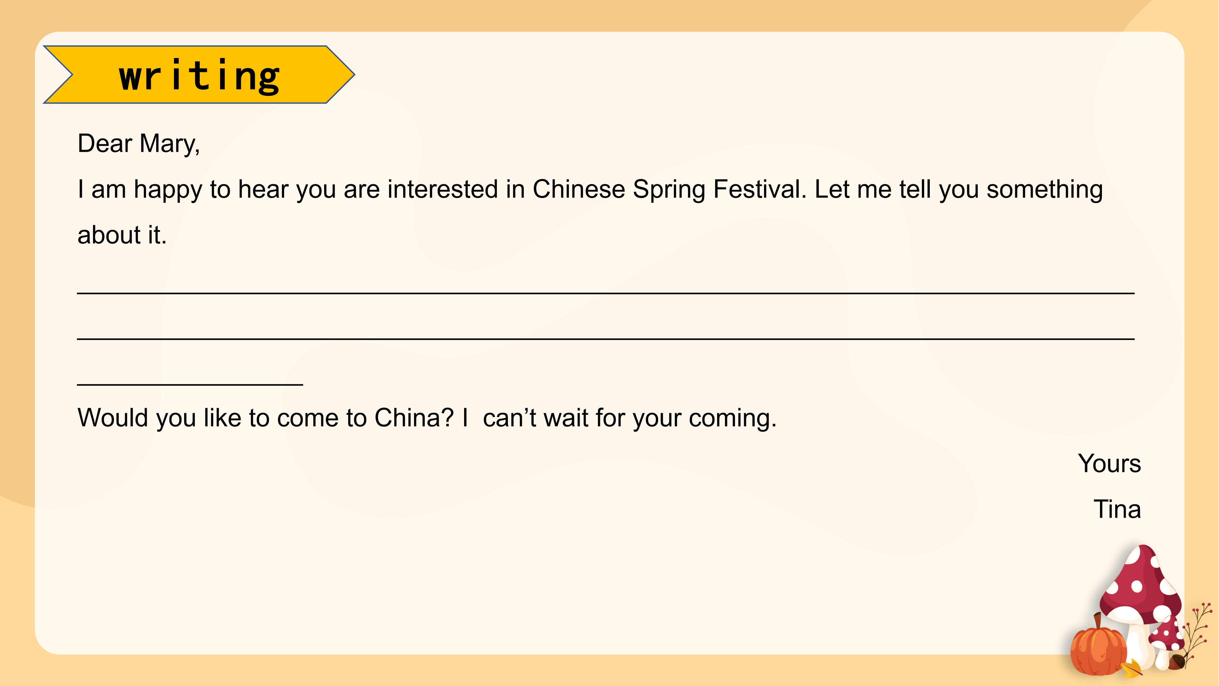
Task: Click the large red spotted mushroom cap
Action: (x=1141, y=587)
